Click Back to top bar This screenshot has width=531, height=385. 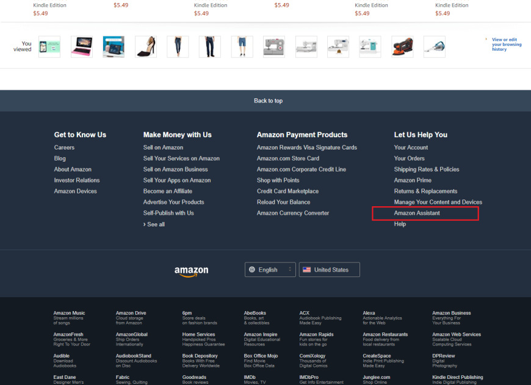tap(265, 101)
